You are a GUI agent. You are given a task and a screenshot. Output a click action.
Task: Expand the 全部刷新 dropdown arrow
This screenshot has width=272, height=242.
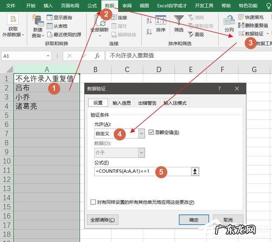click(x=100, y=36)
